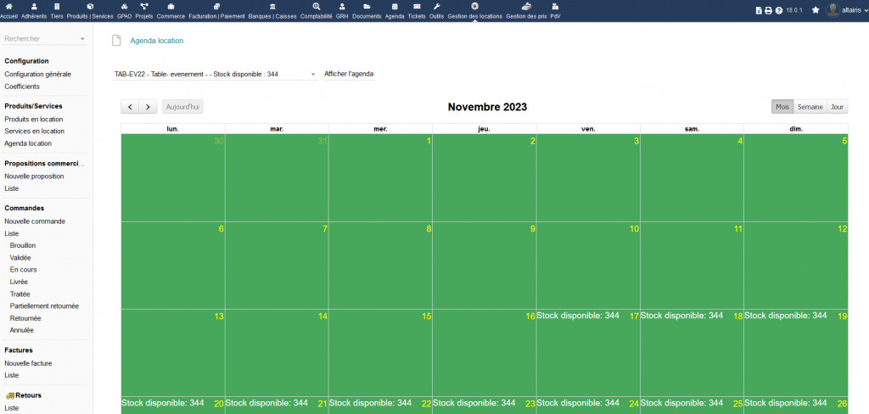Open Agenda location sidebar link
This screenshot has width=869, height=414.
click(x=28, y=143)
